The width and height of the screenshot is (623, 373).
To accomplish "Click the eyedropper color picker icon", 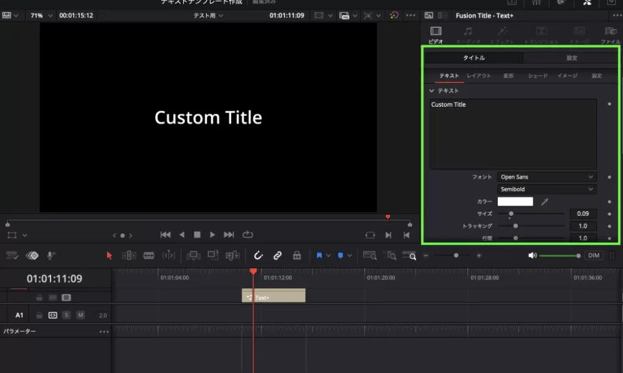I will (x=545, y=201).
